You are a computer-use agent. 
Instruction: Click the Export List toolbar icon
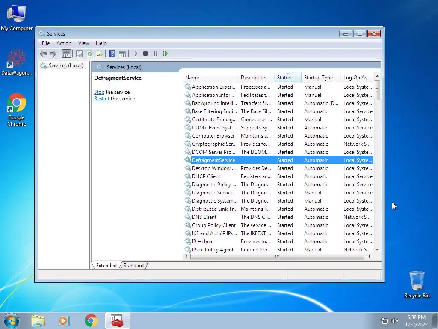pos(99,54)
